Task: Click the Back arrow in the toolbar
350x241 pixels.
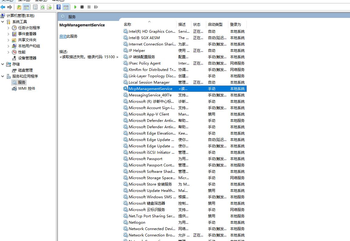Action: (x=3, y=7)
